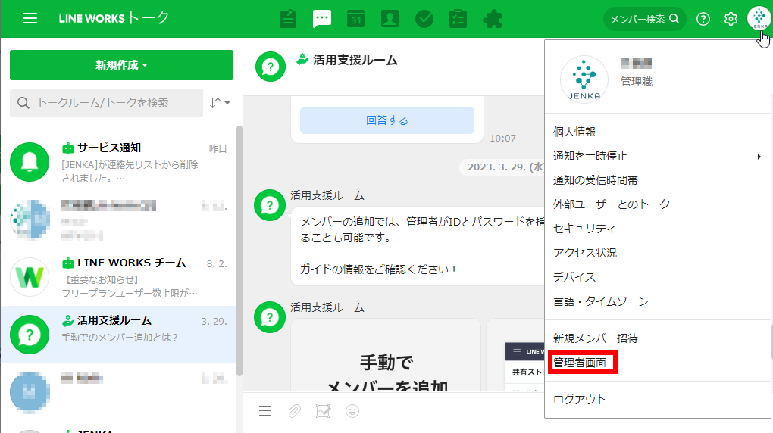Attach a file with paperclip icon
The width and height of the screenshot is (773, 433).
click(294, 411)
